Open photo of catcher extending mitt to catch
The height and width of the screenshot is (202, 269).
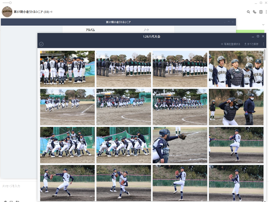(x=180, y=145)
